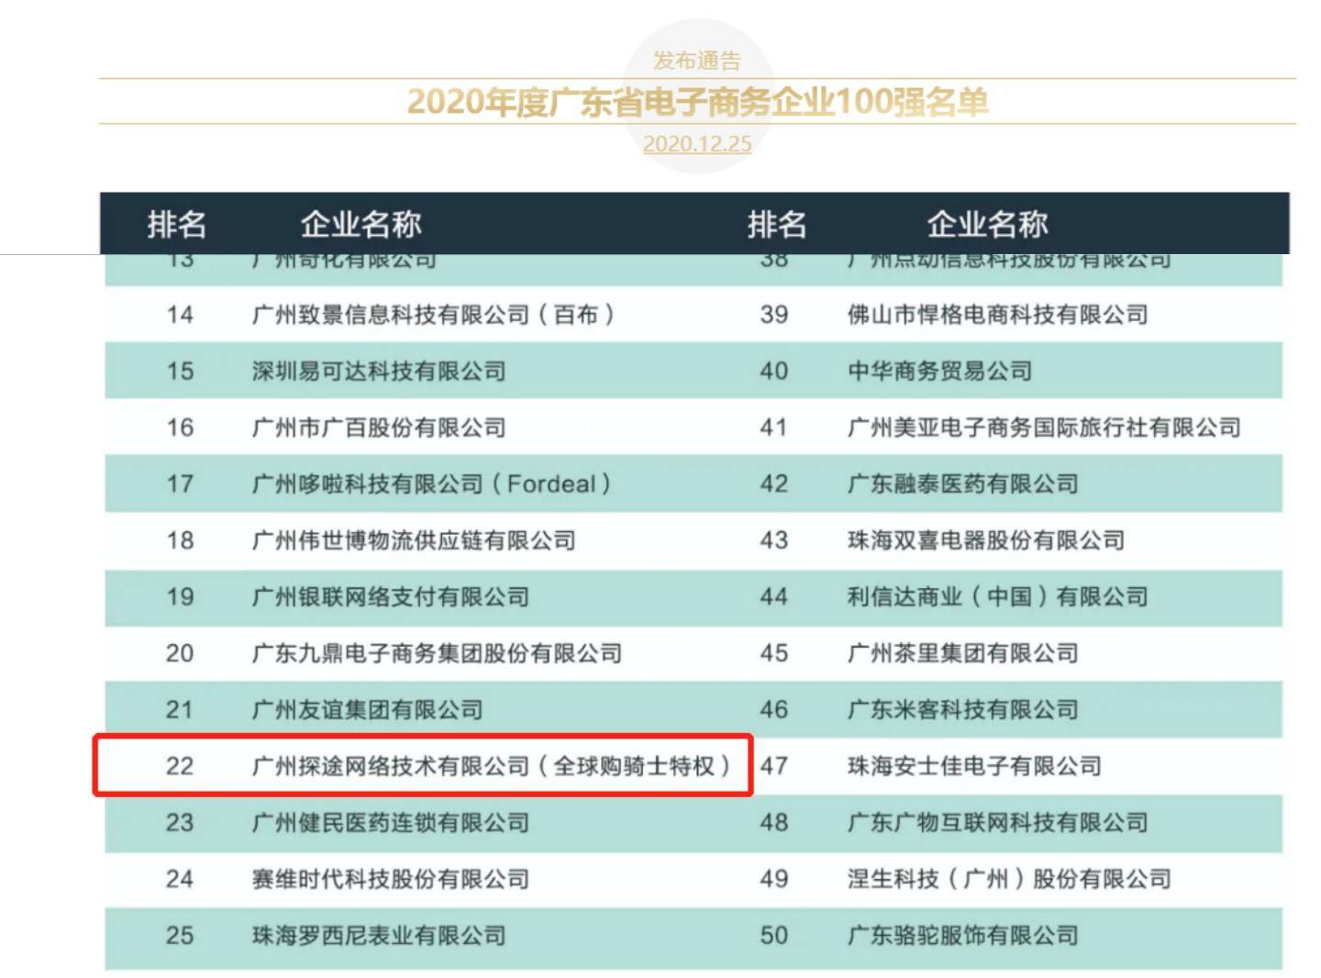
Task: Click rank number 48
Action: coord(774,823)
